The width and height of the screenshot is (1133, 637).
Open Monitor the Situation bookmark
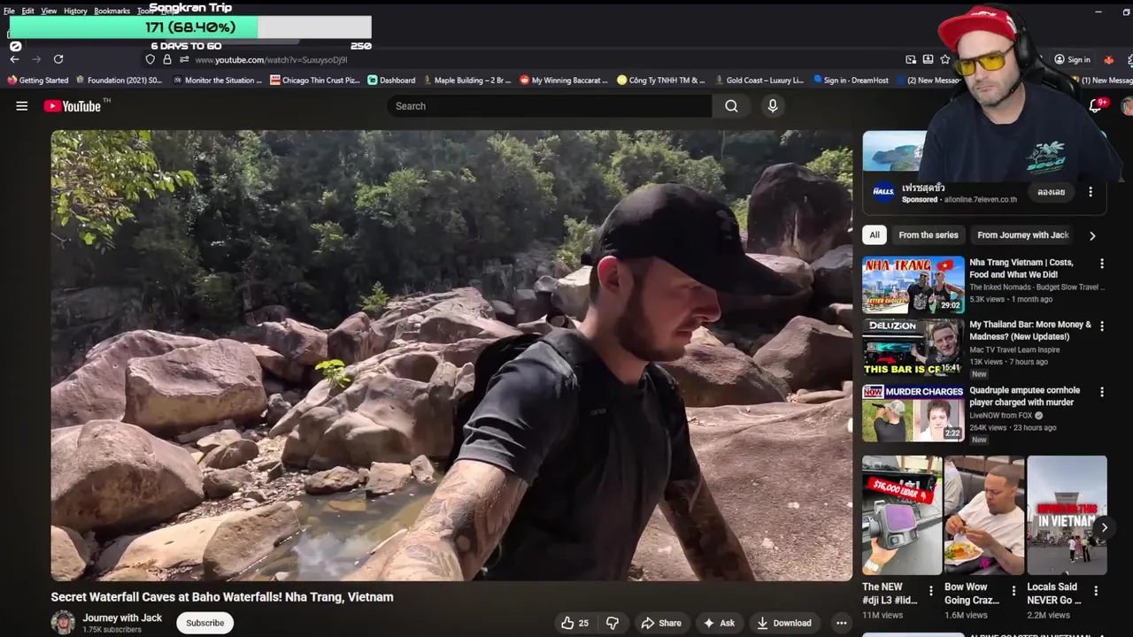[217, 81]
